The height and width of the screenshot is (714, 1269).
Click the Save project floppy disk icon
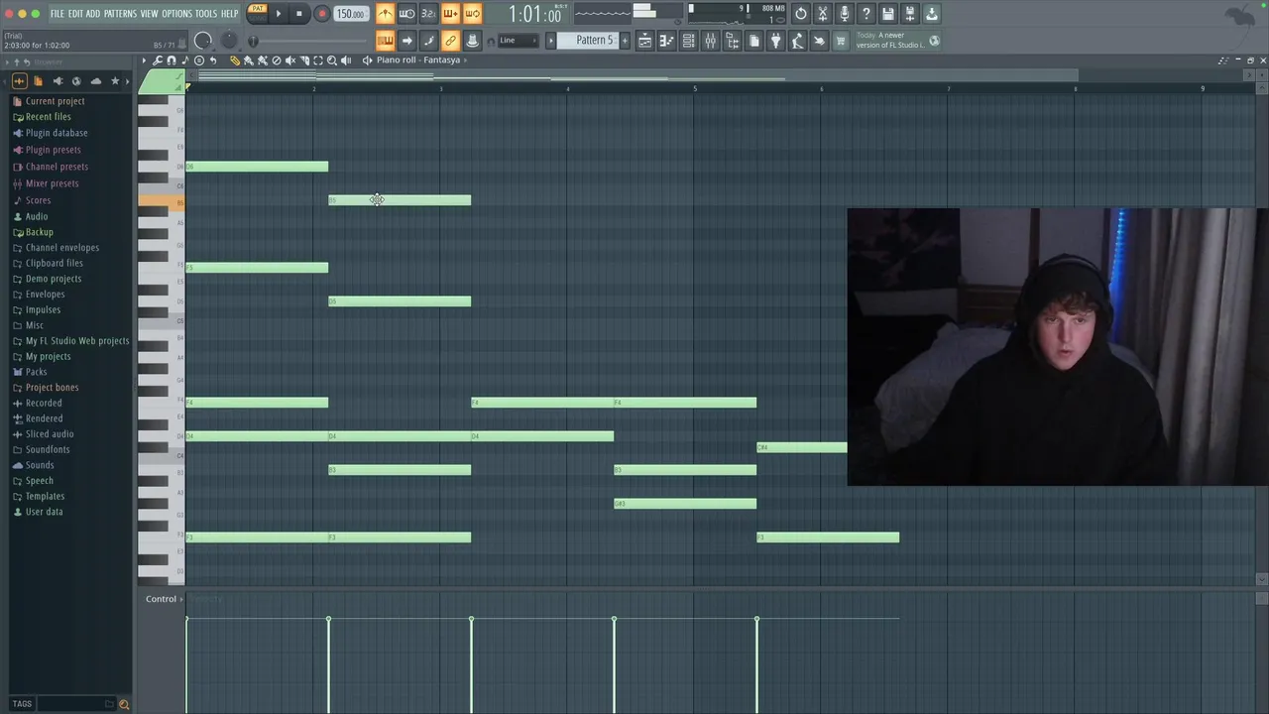point(888,14)
